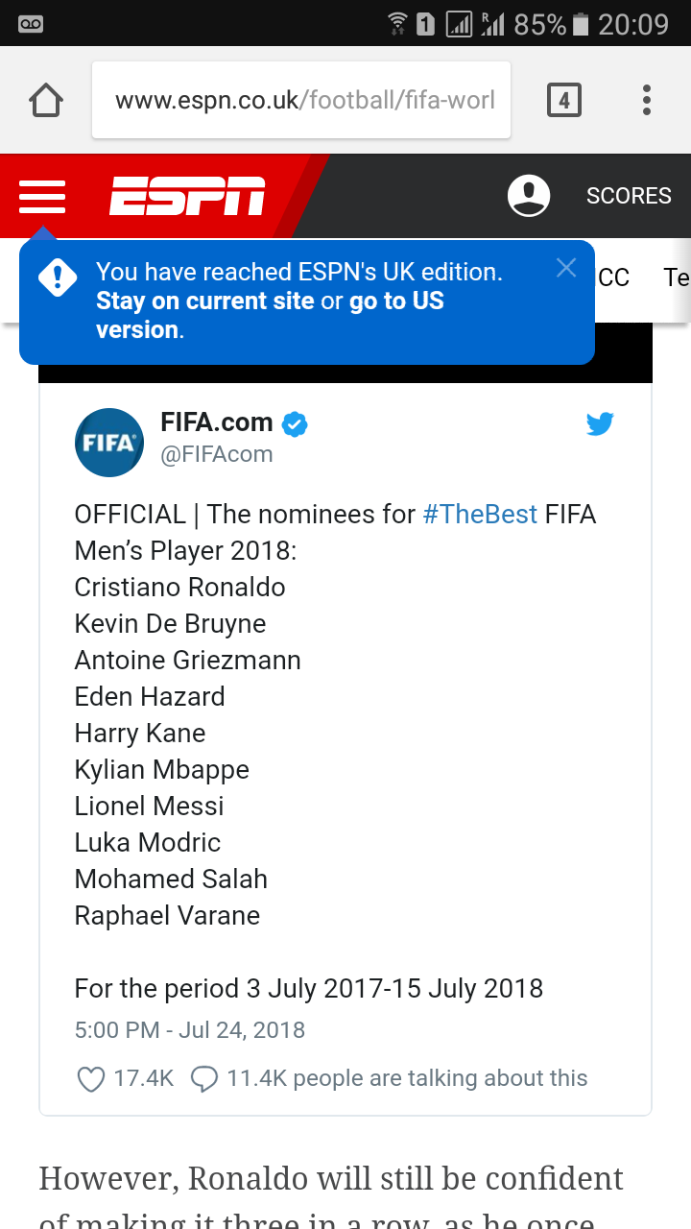Open the ESPN hamburger menu
Viewport: 691px width, 1229px height.
[x=42, y=197]
